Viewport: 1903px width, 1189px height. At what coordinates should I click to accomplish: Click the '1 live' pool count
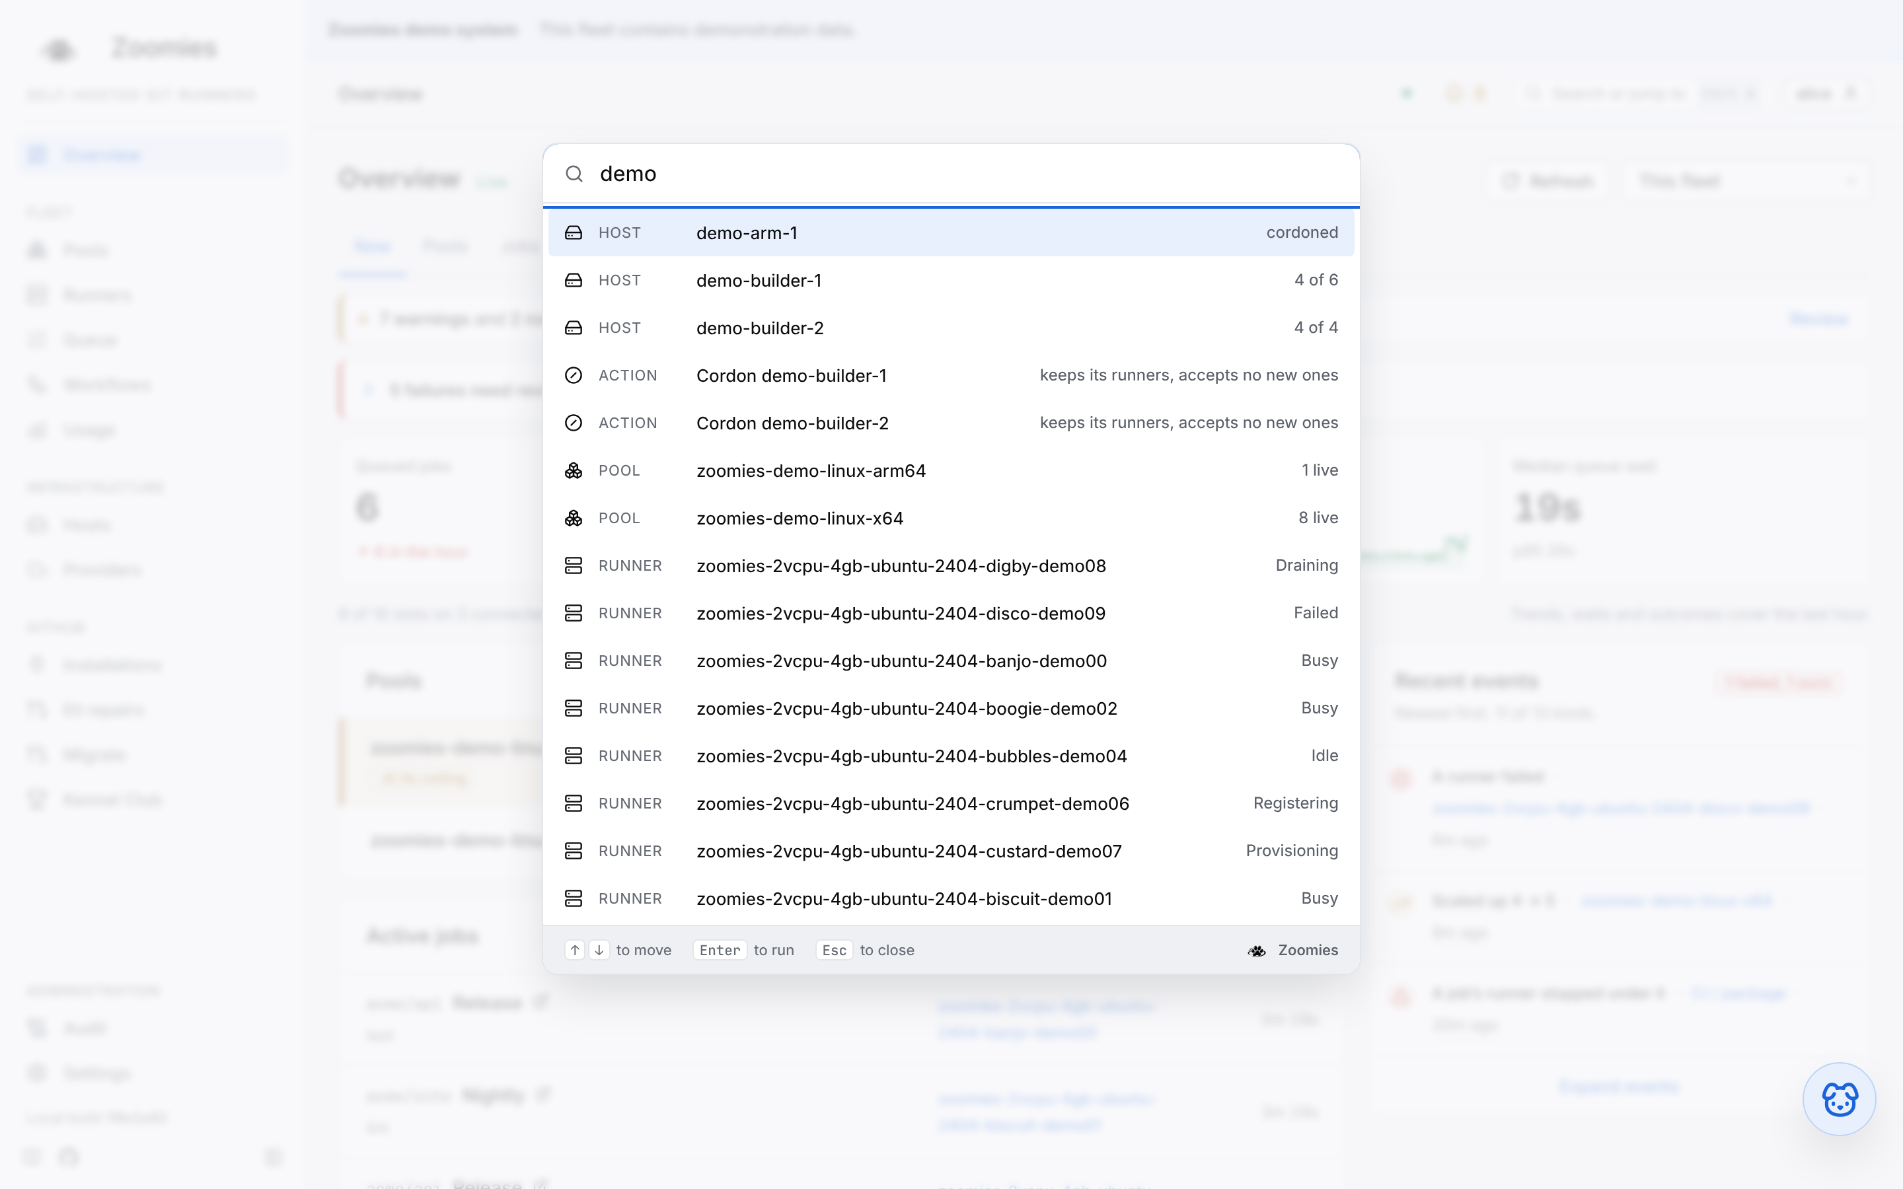[1320, 470]
